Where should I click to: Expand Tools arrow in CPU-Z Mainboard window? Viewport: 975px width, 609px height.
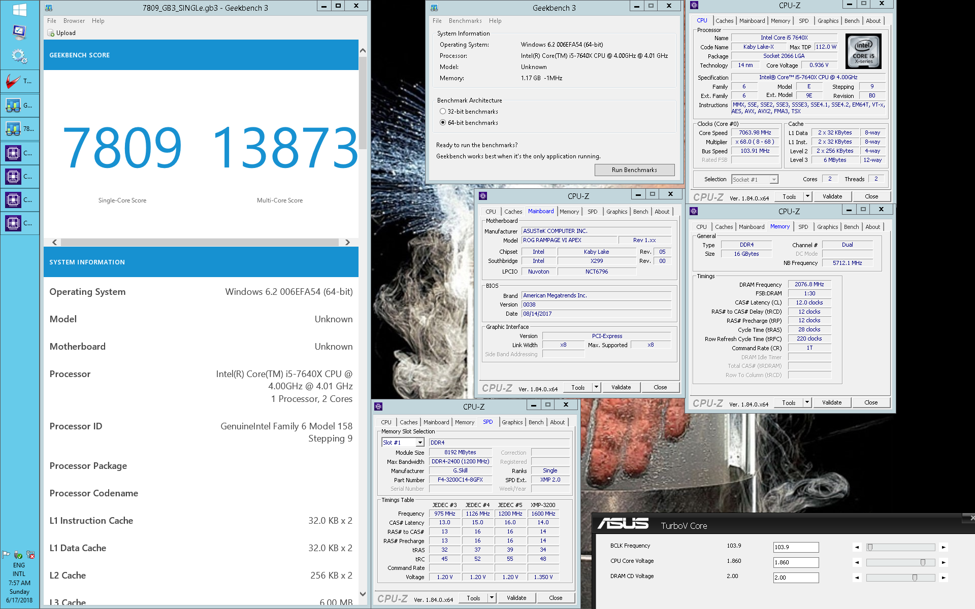point(596,387)
